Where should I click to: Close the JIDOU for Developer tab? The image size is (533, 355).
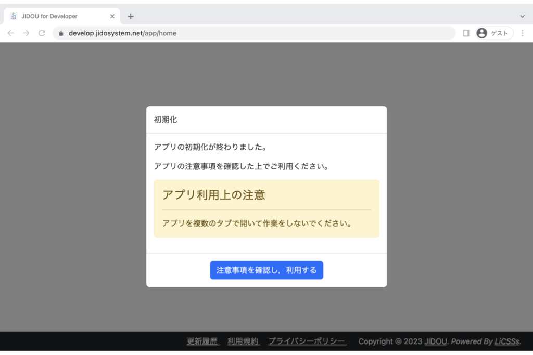[112, 16]
